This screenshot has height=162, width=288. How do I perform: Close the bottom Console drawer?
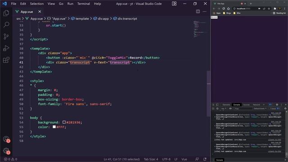pyautogui.click(x=286, y=160)
